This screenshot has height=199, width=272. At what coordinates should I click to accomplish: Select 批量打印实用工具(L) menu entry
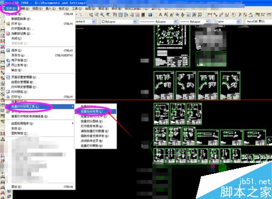click(40, 106)
